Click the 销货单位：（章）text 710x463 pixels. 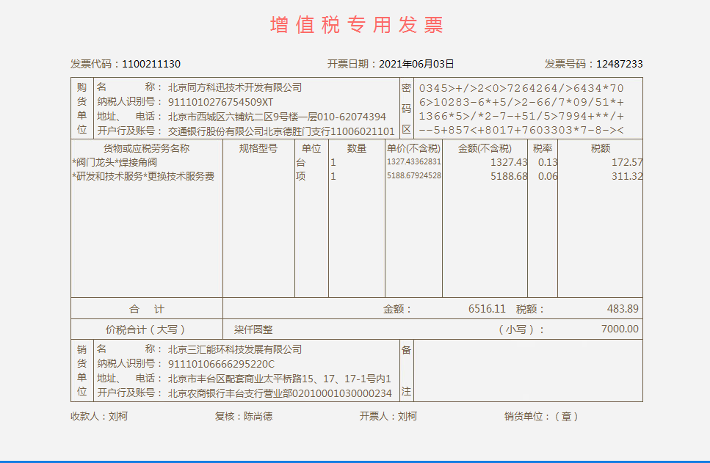pos(542,416)
